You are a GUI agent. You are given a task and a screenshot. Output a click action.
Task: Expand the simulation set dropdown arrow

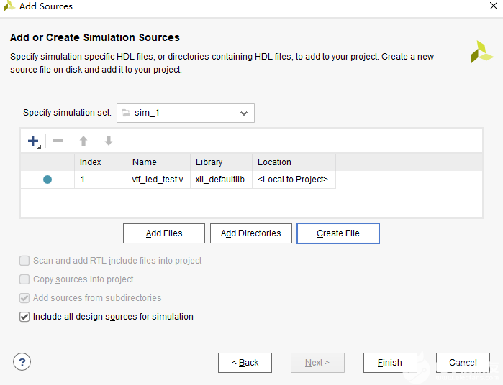244,113
